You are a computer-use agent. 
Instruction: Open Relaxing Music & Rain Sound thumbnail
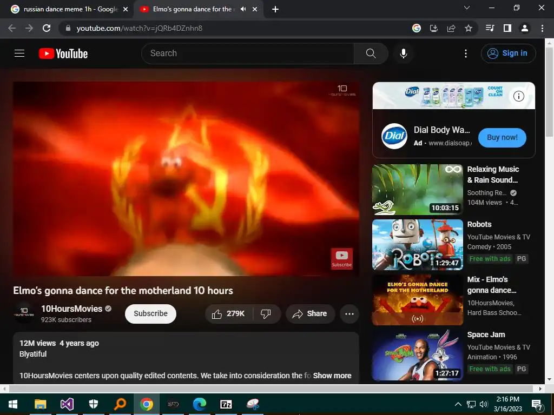click(x=418, y=190)
